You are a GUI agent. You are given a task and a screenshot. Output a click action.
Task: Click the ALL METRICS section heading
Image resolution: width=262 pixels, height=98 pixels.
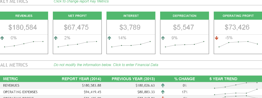pyautogui.click(x=14, y=65)
